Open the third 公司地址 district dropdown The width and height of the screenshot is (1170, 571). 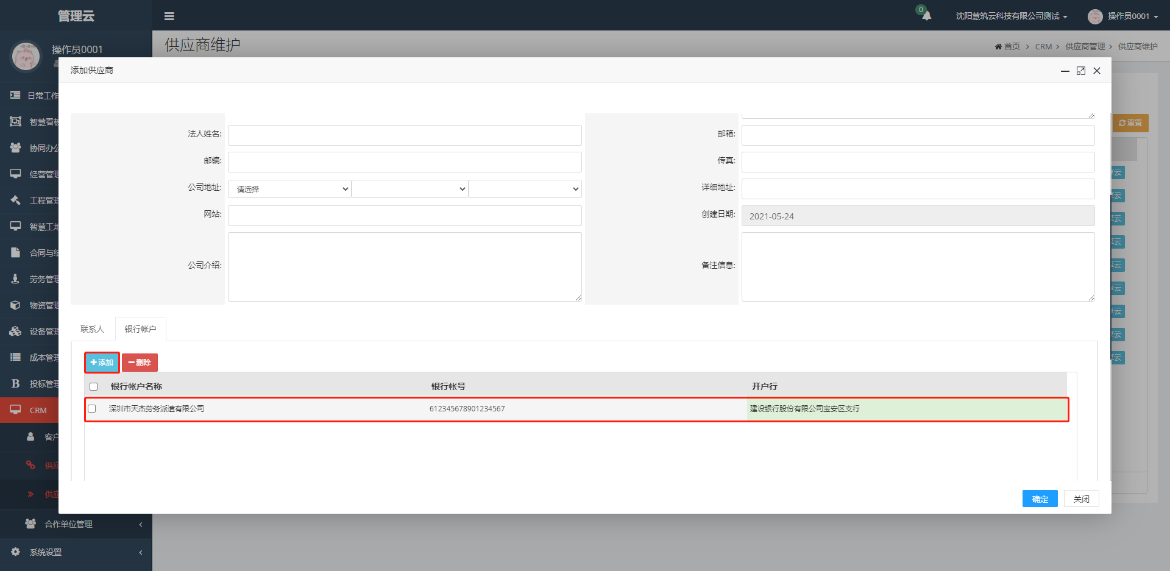525,189
